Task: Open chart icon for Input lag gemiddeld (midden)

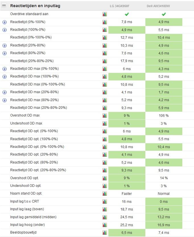Action: click(x=105, y=217)
